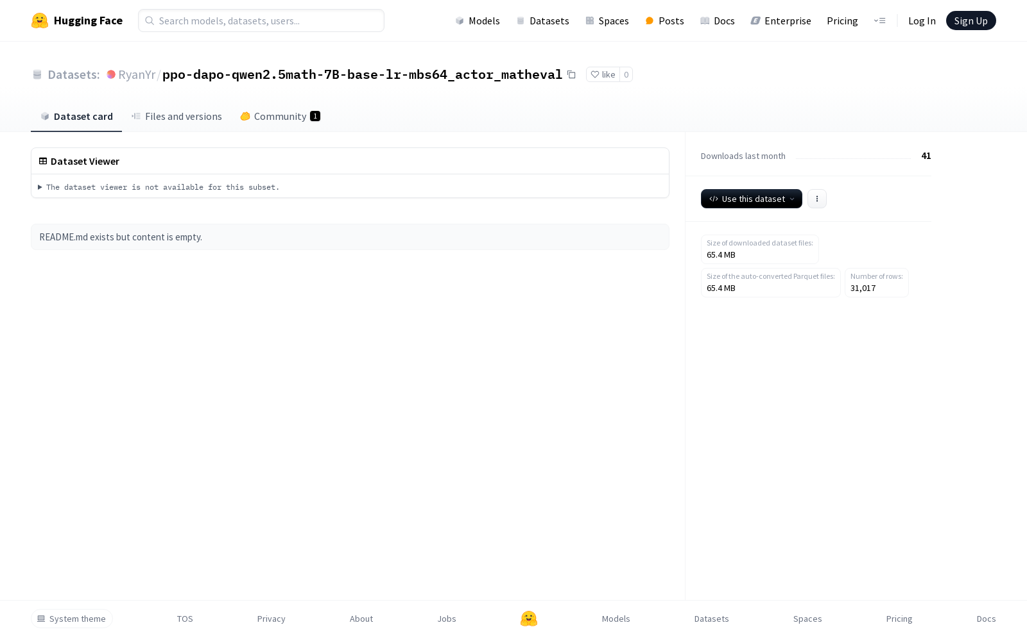Open the additional navigation menu icon
The width and height of the screenshot is (1027, 641).
coord(879,21)
